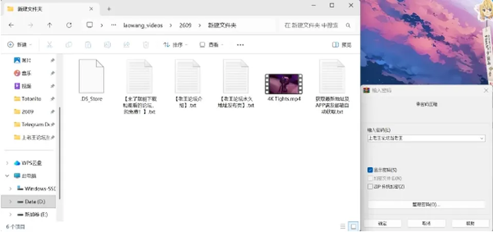Open the three-dots See more toolbar menu
Viewport: 493px width, 232px height.
point(240,45)
